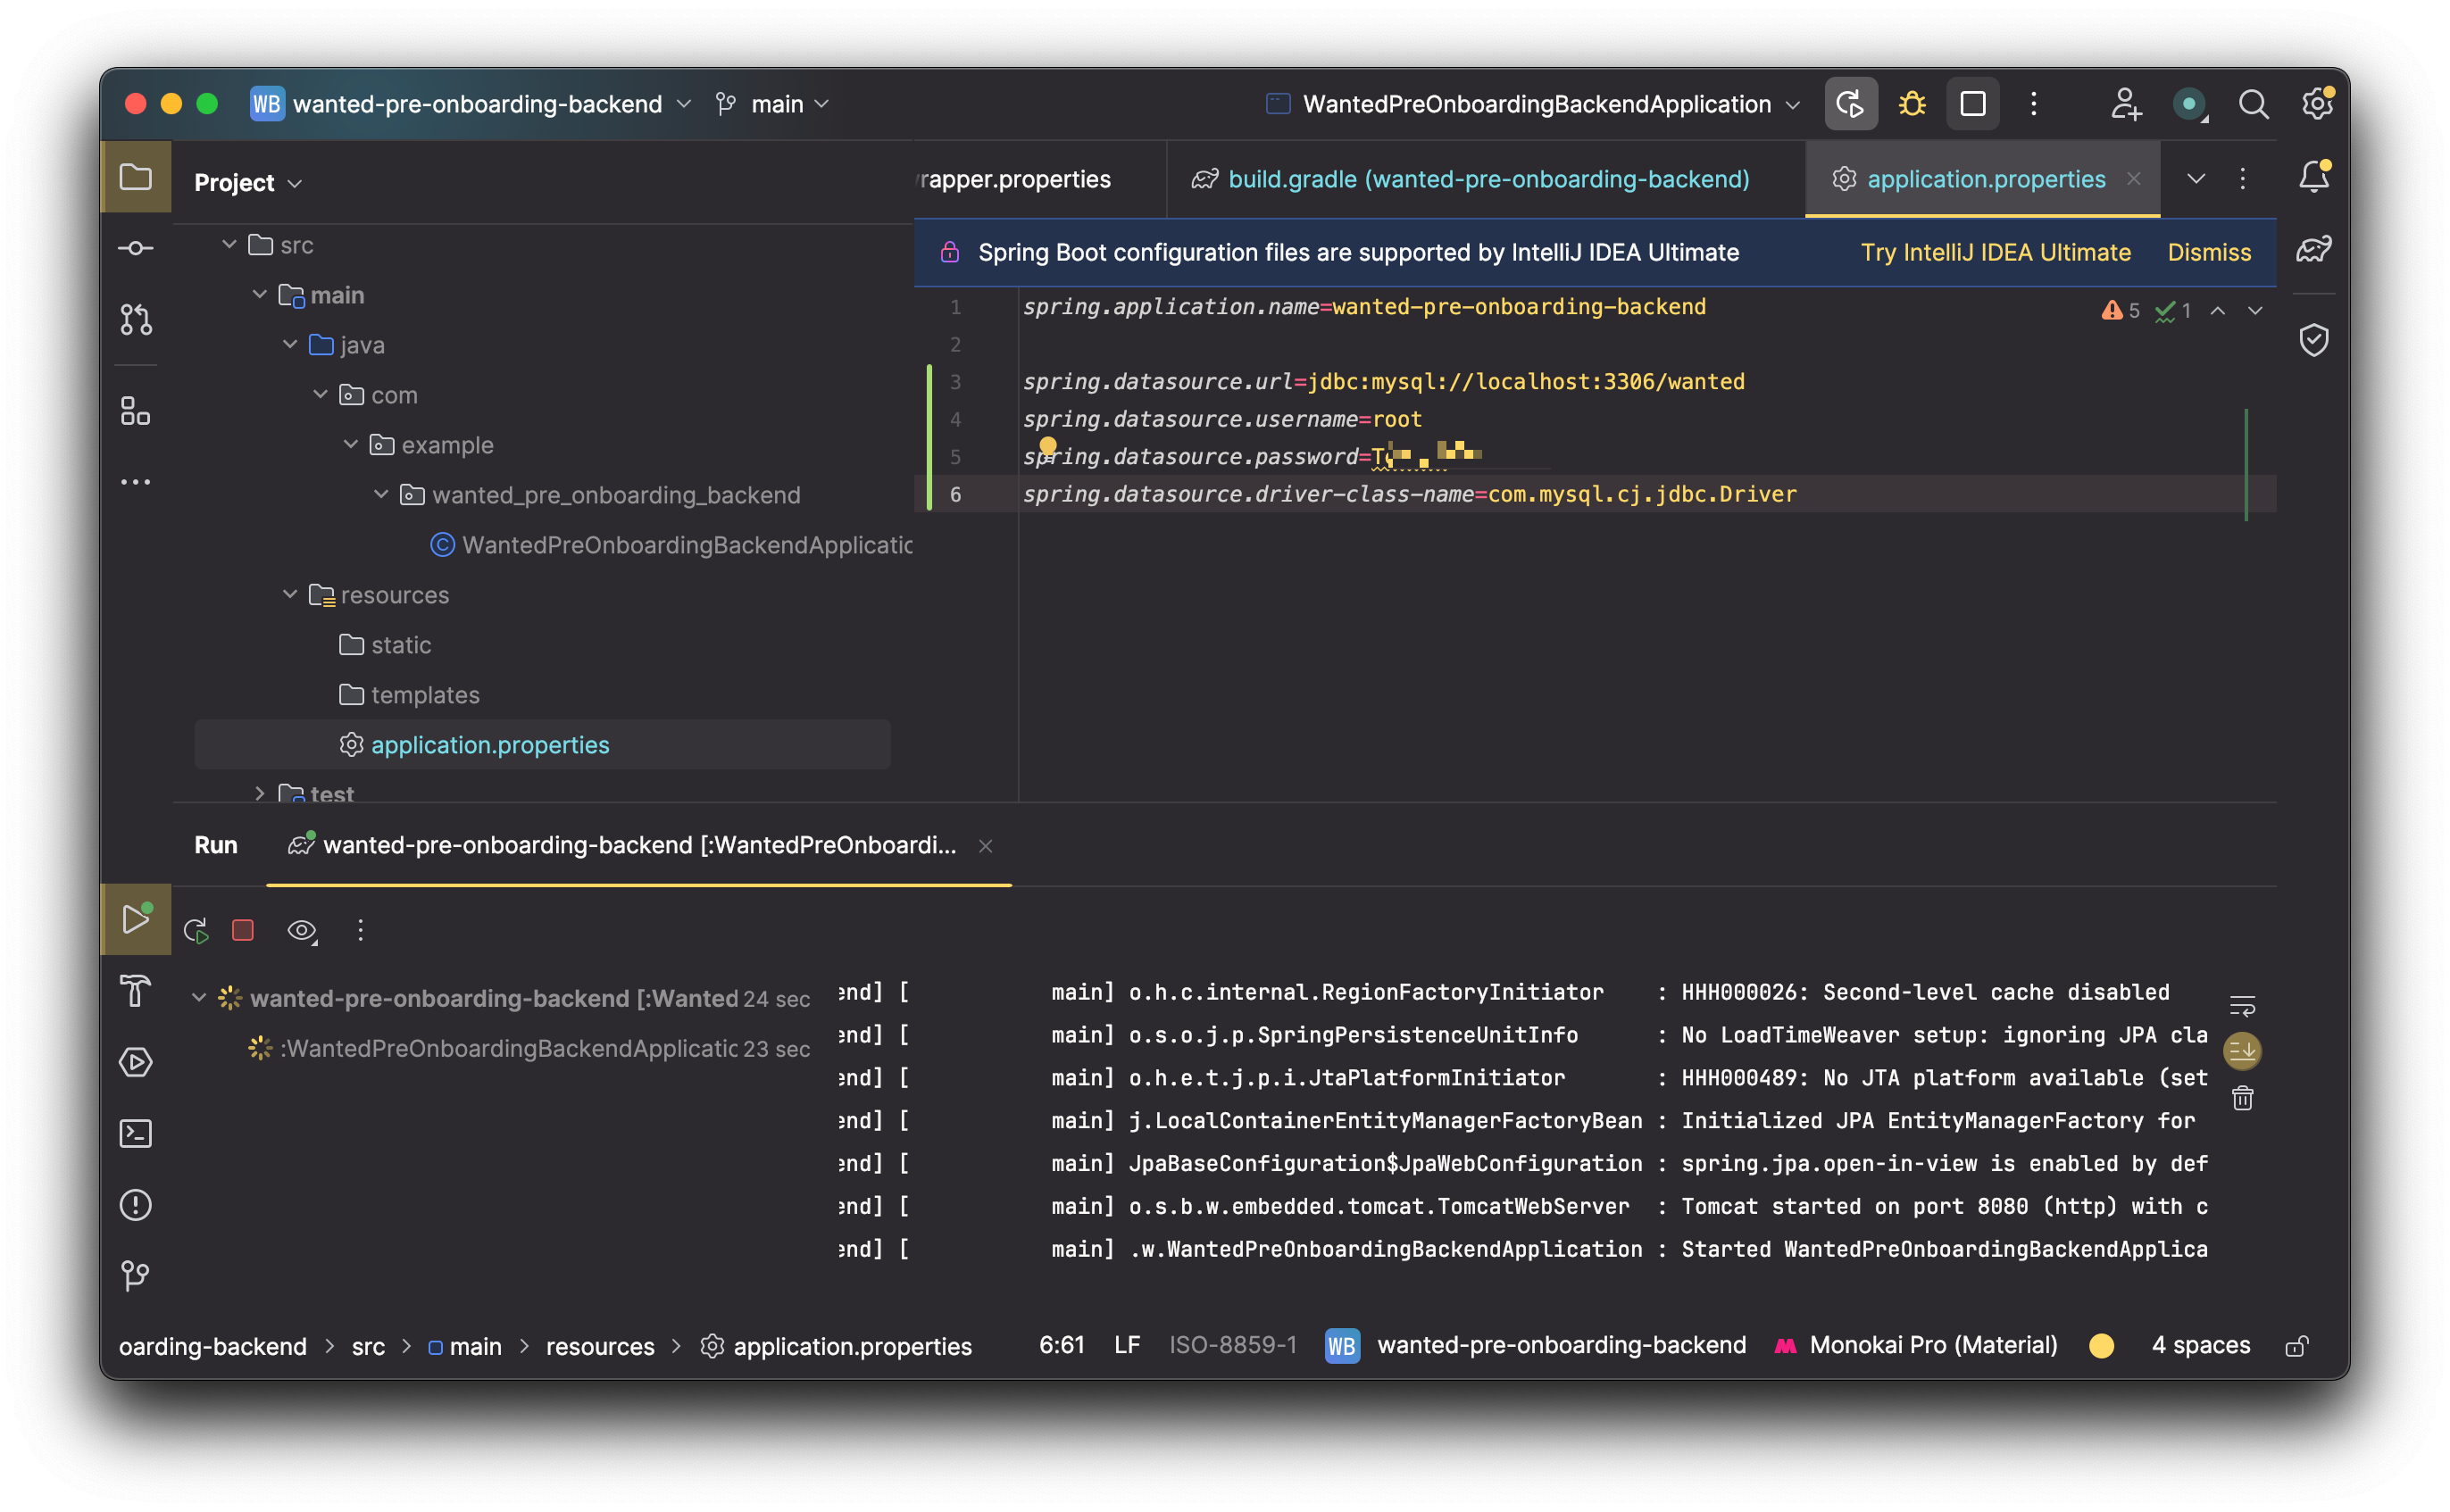The image size is (2450, 1512).
Task: Clear the console output trash icon
Action: click(2242, 1098)
